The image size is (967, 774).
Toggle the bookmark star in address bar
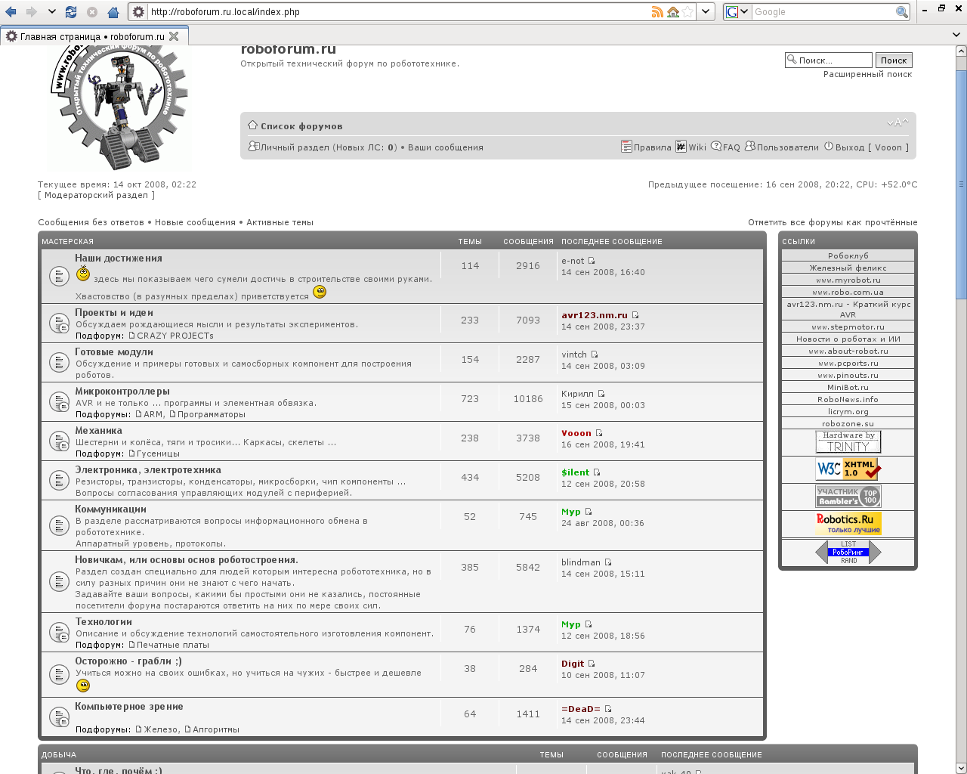click(x=687, y=12)
